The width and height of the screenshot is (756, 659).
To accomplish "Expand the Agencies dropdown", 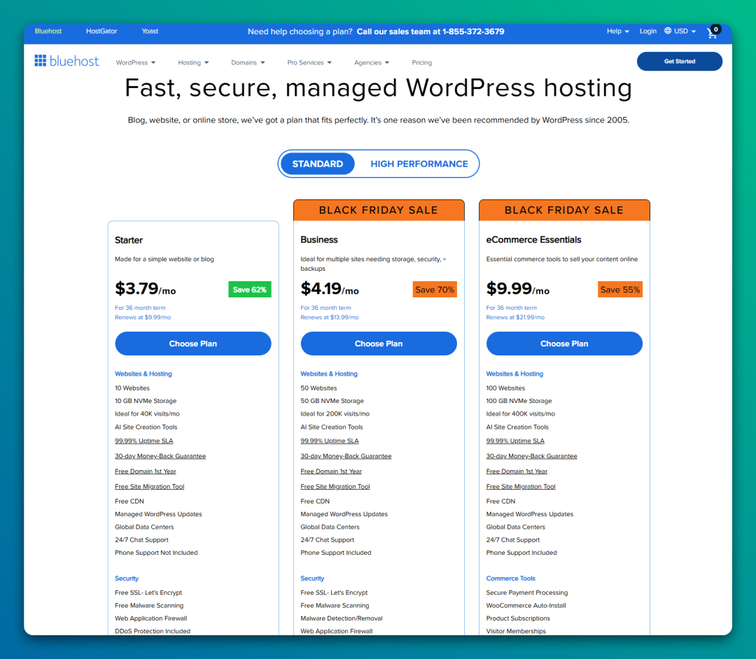I will 372,63.
